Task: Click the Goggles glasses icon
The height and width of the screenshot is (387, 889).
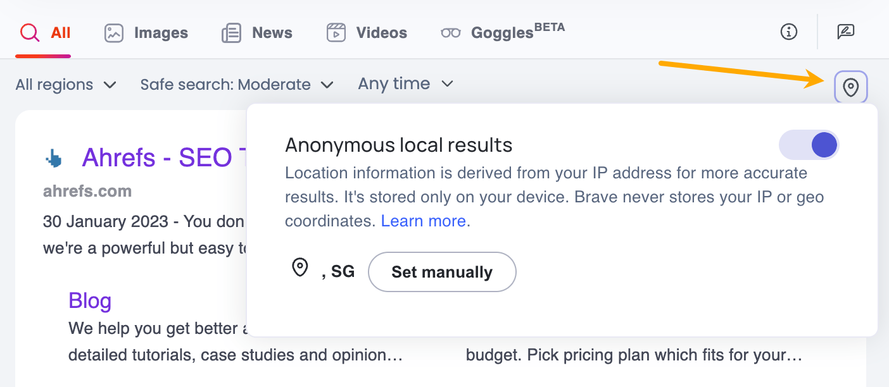Action: pos(451,32)
